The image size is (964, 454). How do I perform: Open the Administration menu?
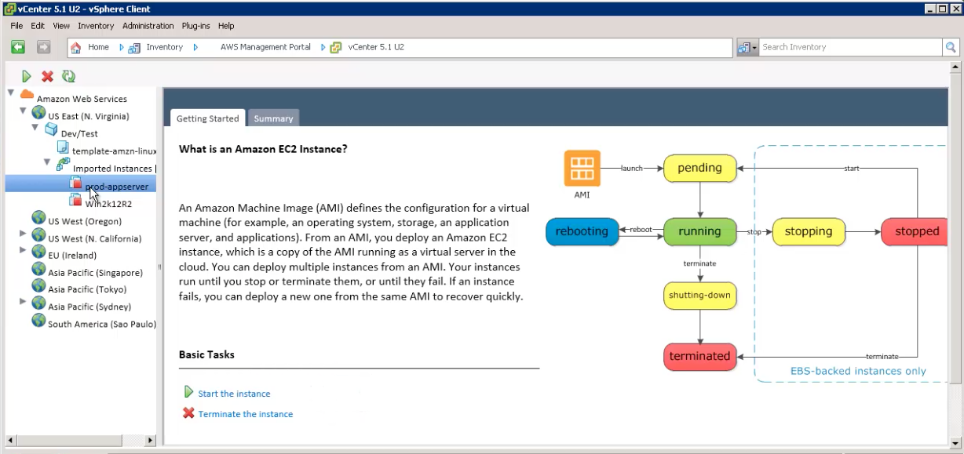coord(148,26)
